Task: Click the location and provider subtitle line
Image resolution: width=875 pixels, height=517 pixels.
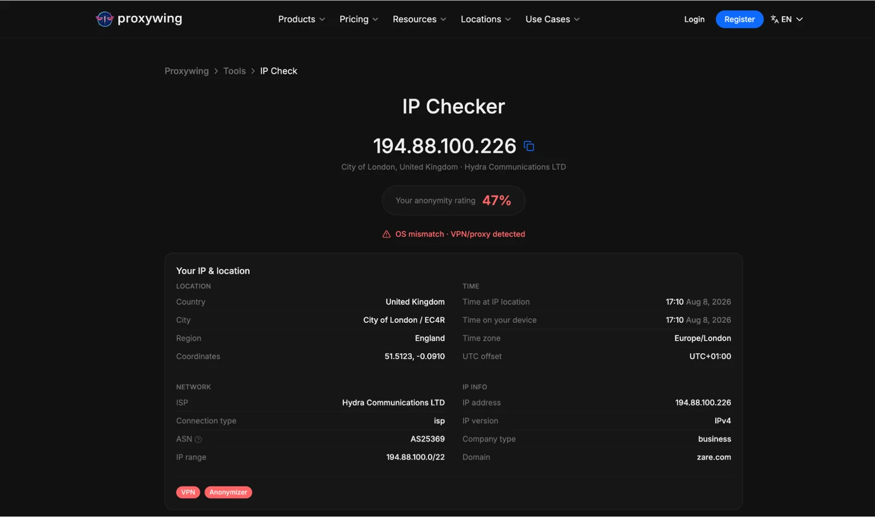Action: pos(453,167)
